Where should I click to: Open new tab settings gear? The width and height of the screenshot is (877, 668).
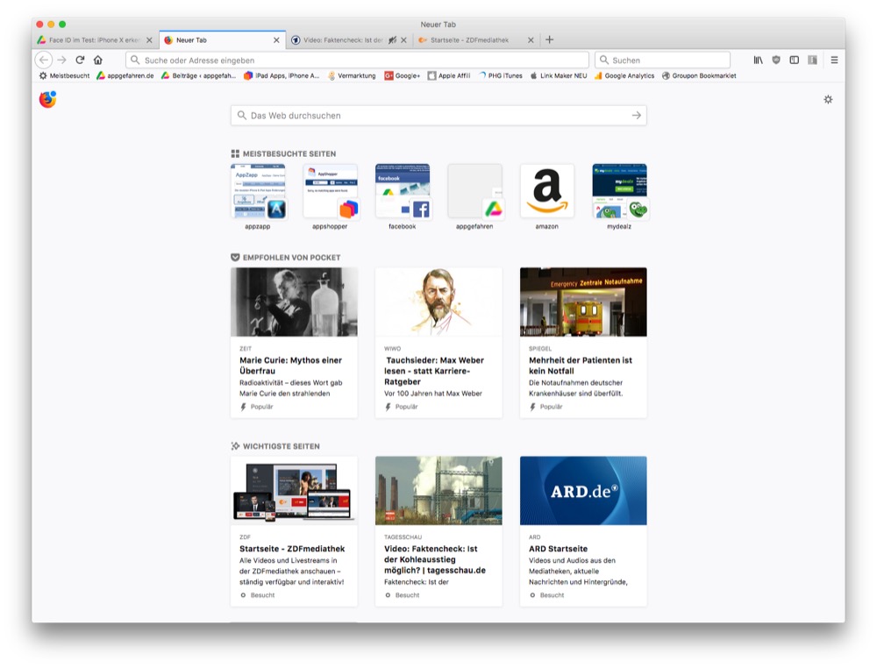pos(828,100)
